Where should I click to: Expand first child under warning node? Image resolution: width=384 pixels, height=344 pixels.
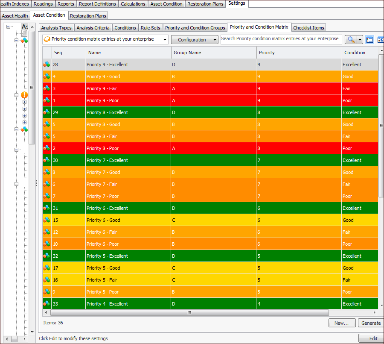point(24,102)
